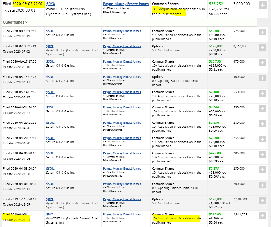The width and height of the screenshot is (271, 227).
Task: Click the plus icon for the filing at 2020-04-08 20:09
Action: [x=262, y=170]
